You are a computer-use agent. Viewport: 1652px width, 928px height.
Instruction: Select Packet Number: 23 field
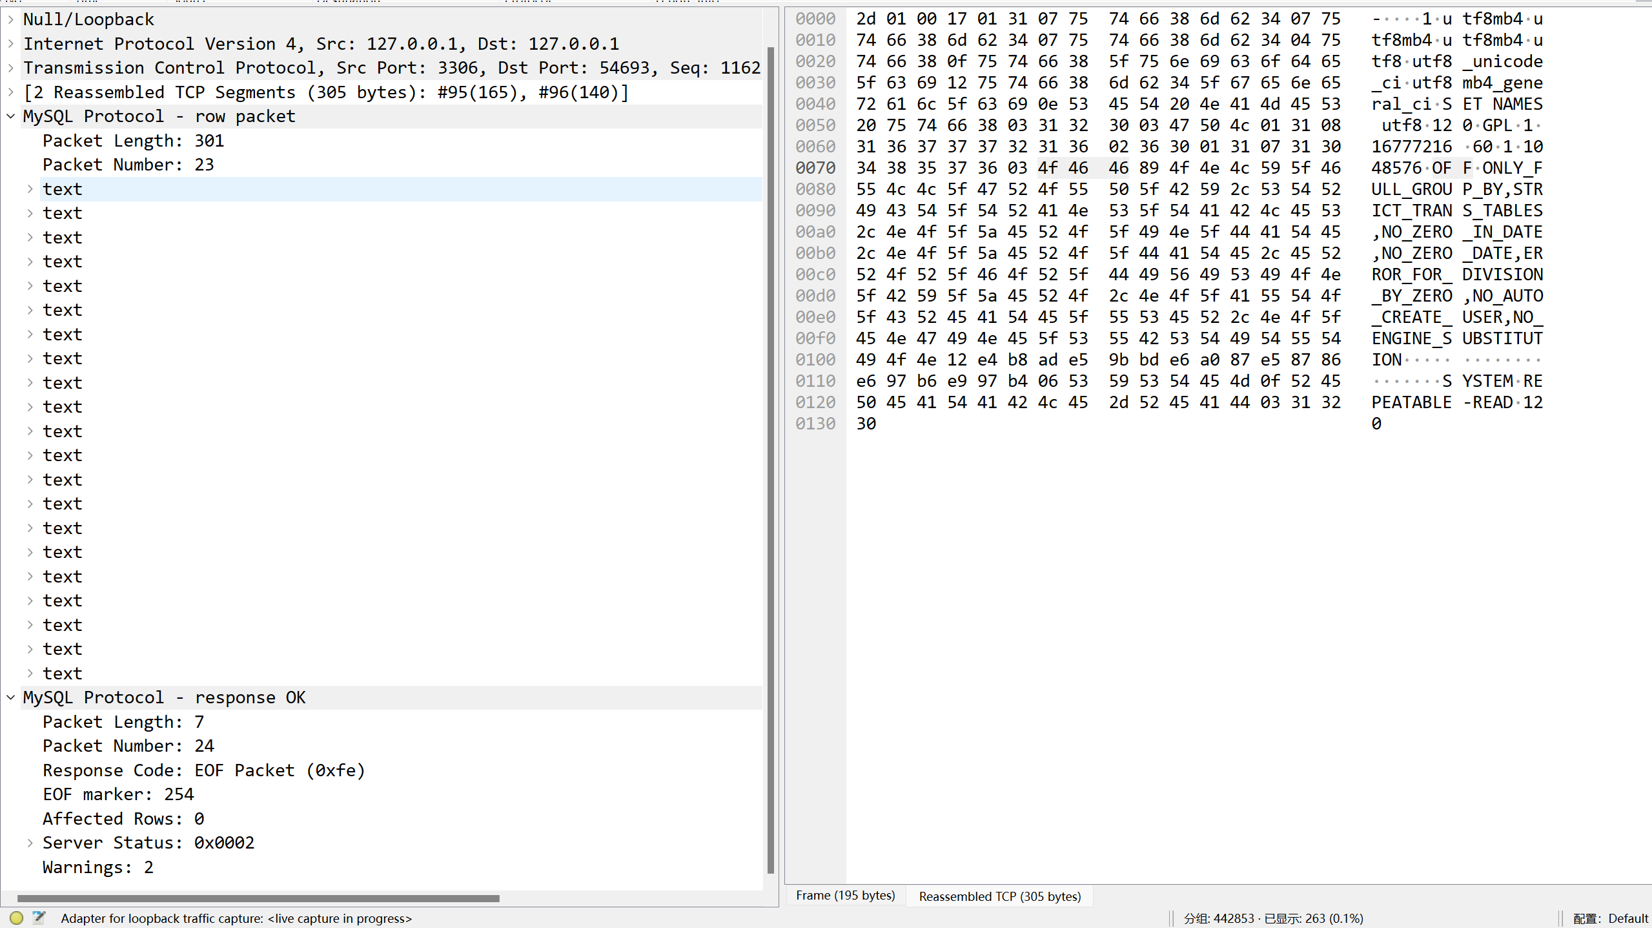[x=128, y=165]
